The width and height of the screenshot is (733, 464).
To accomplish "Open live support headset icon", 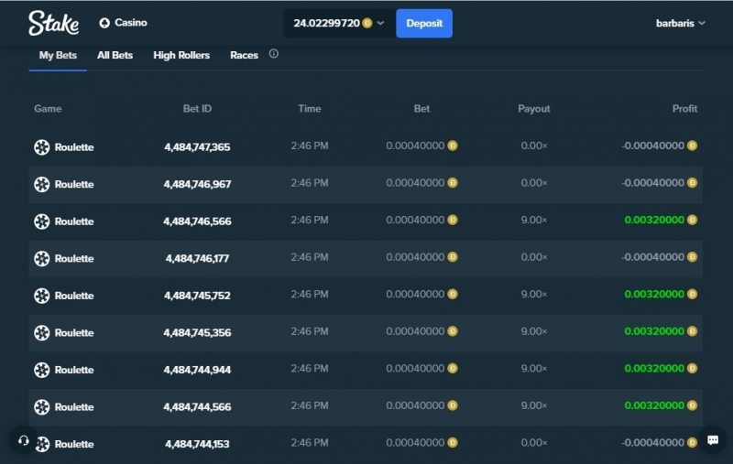I will 24,440.
